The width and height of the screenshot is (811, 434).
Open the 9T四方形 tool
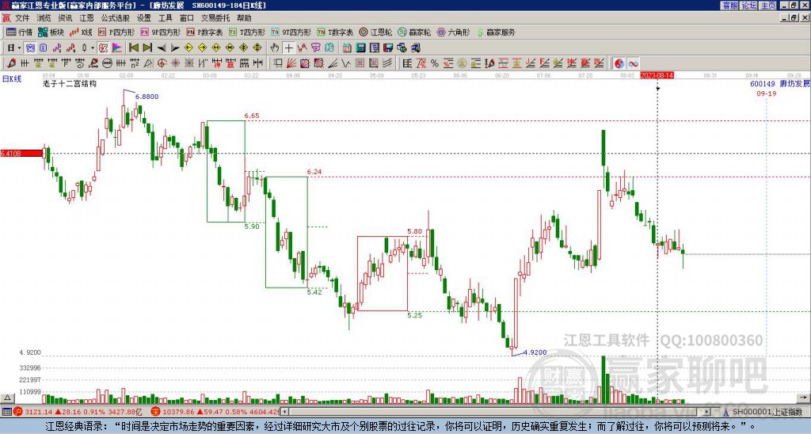tap(291, 32)
